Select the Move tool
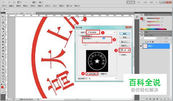The height and width of the screenshot is (101, 173). coord(3,17)
